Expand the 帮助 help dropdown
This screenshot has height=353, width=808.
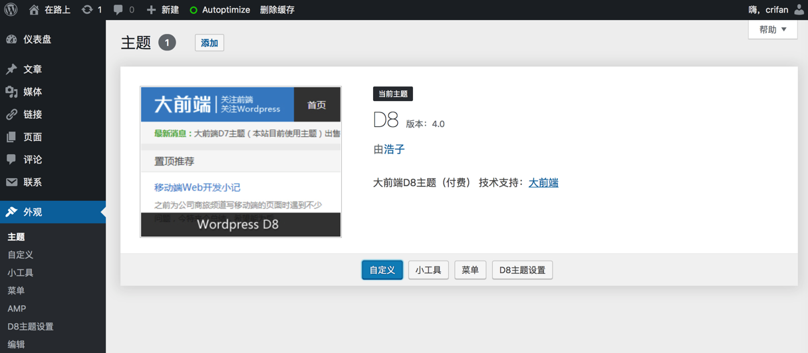coord(773,30)
